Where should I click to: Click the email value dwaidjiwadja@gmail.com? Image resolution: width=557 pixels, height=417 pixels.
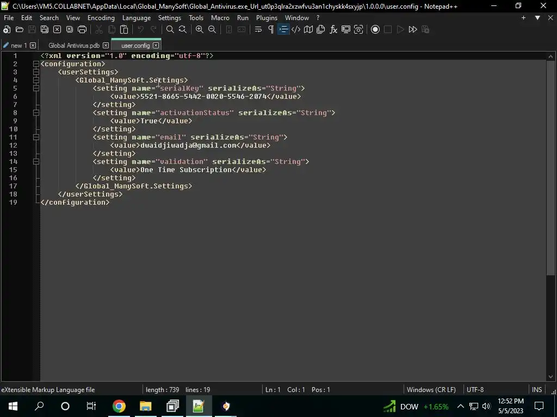click(188, 146)
